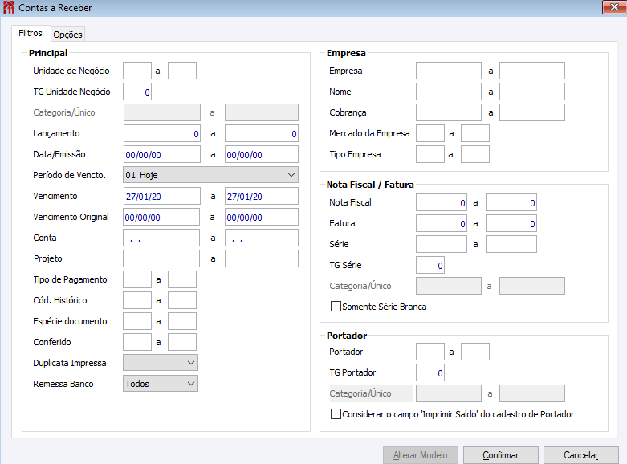Image resolution: width=627 pixels, height=464 pixels.
Task: Focus the first Nota Fiscal field
Action: pyautogui.click(x=442, y=202)
